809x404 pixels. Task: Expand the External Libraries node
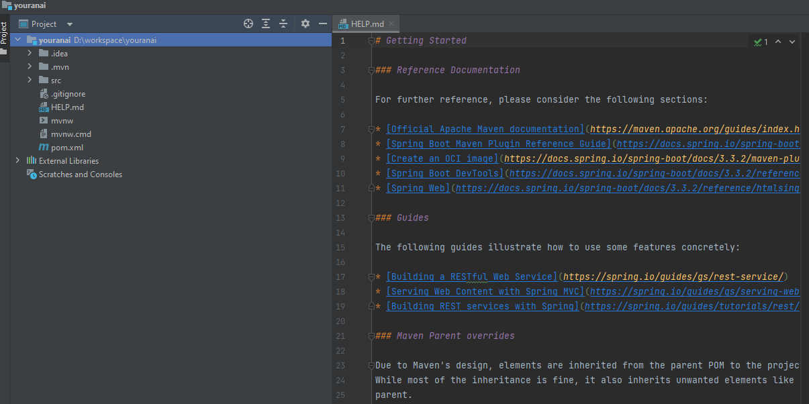[17, 161]
